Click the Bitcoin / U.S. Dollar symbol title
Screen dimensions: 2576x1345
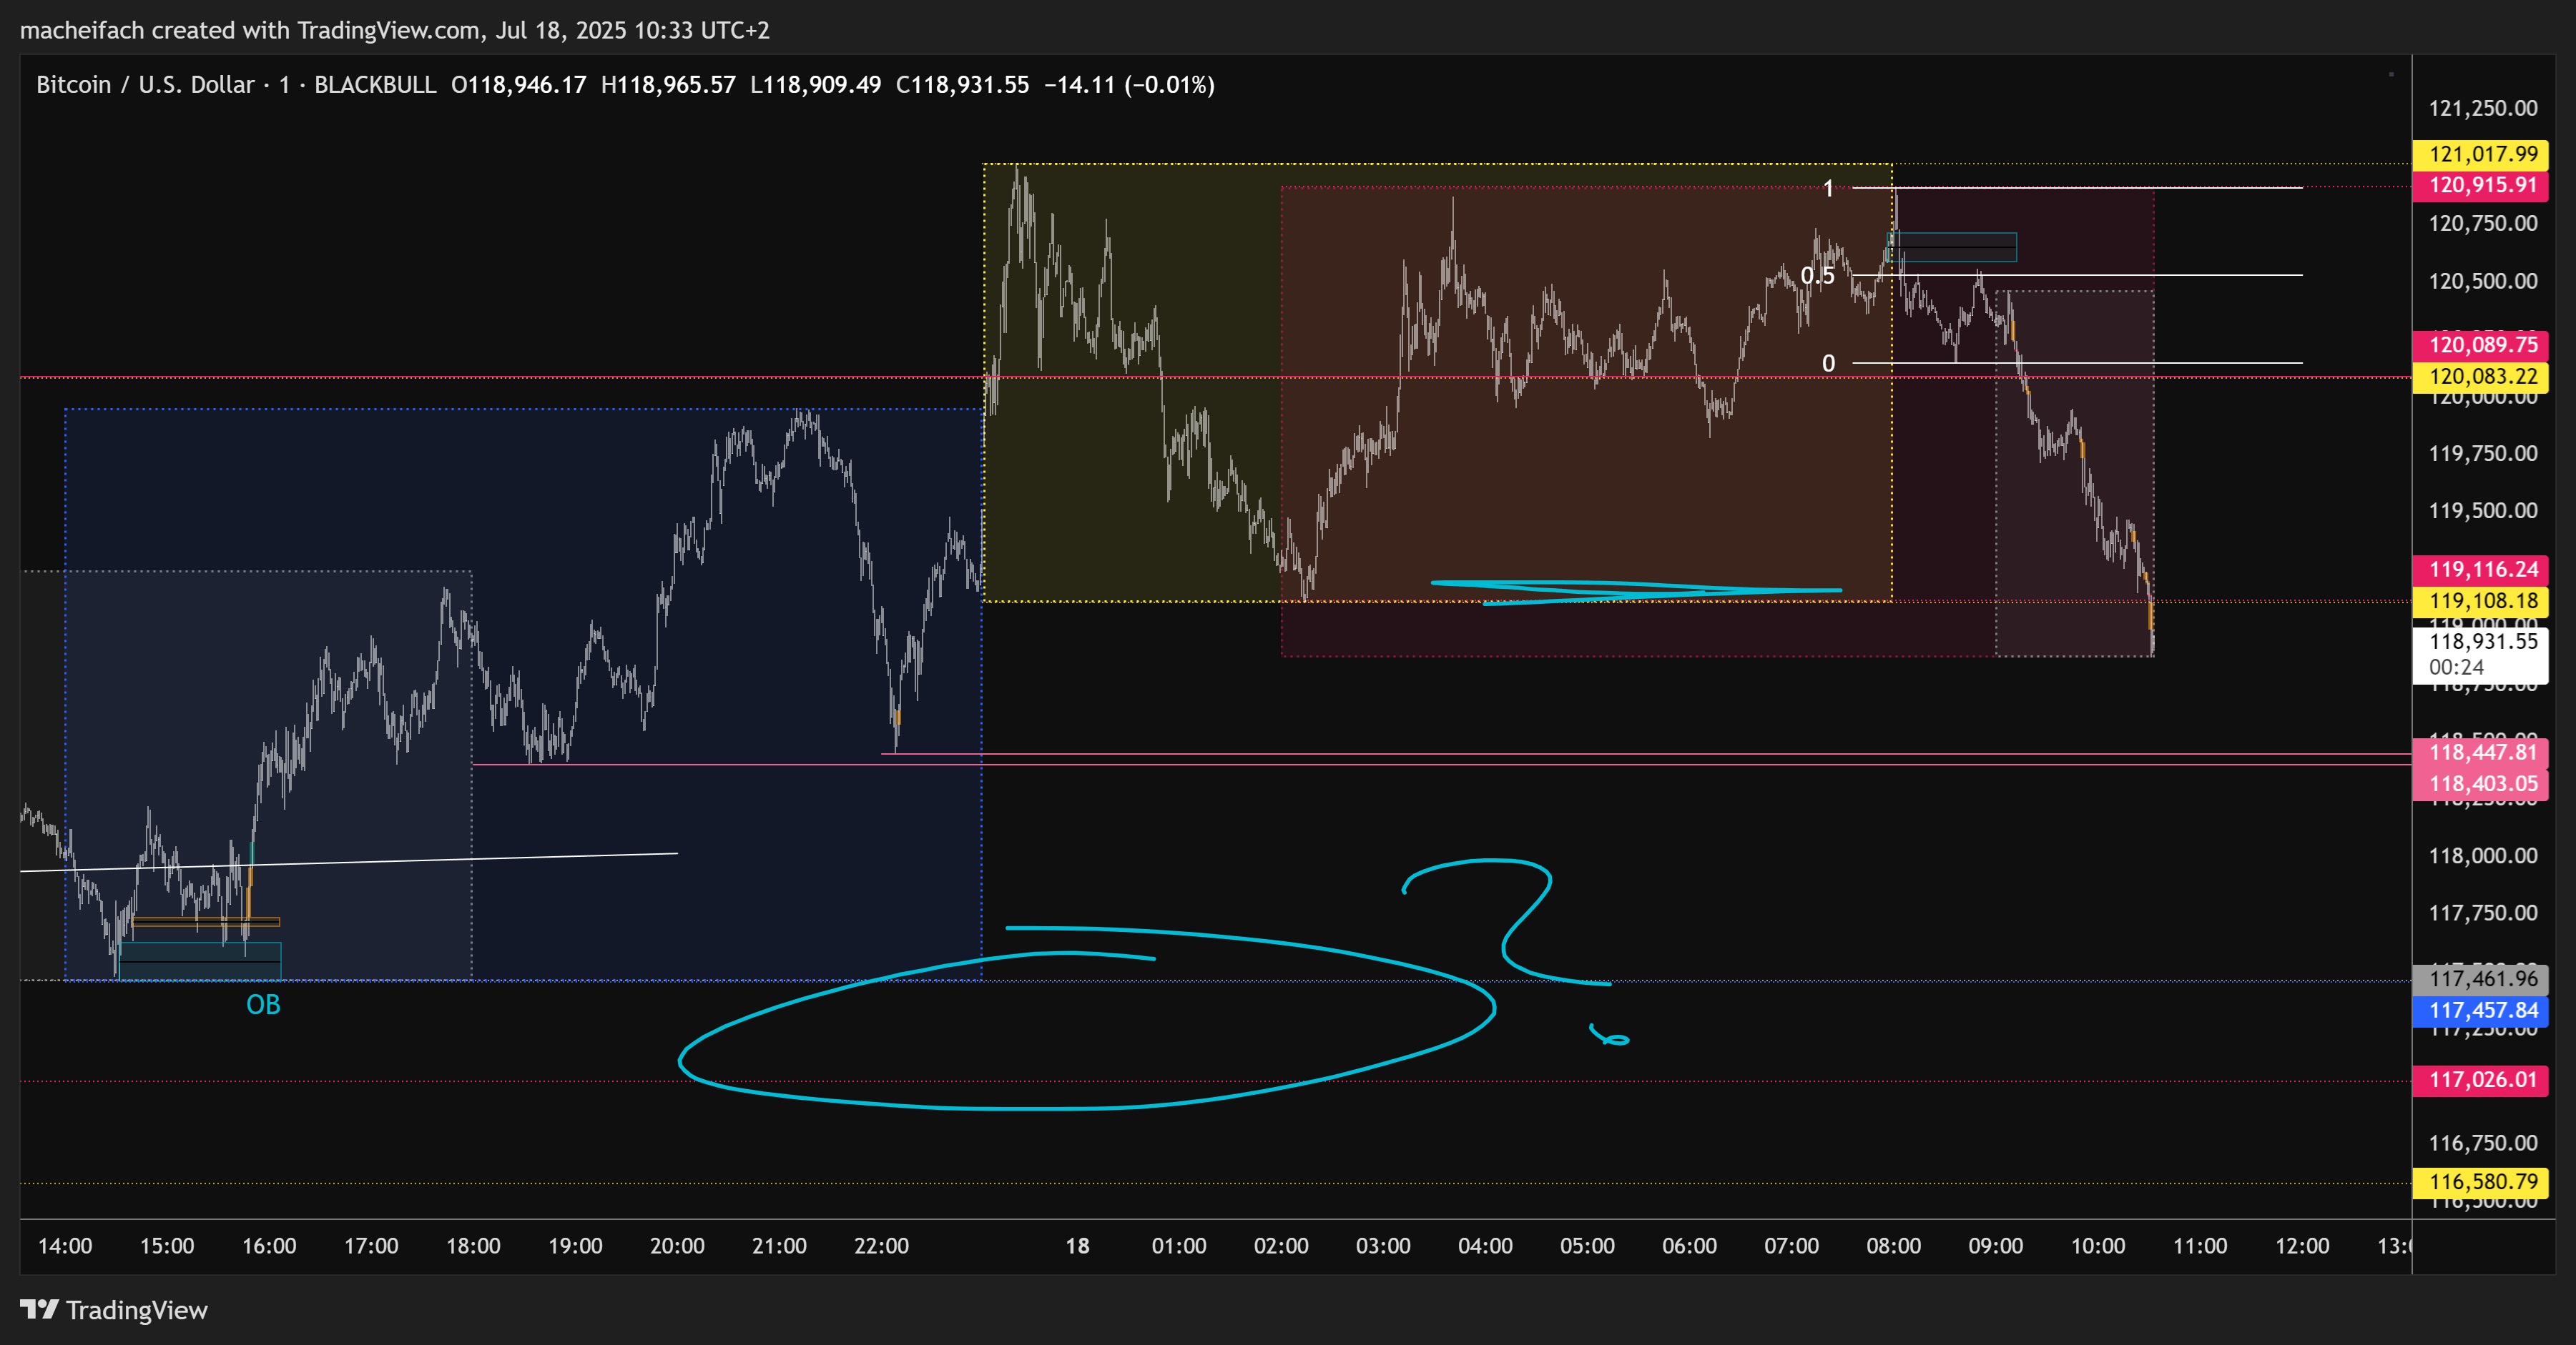[145, 85]
